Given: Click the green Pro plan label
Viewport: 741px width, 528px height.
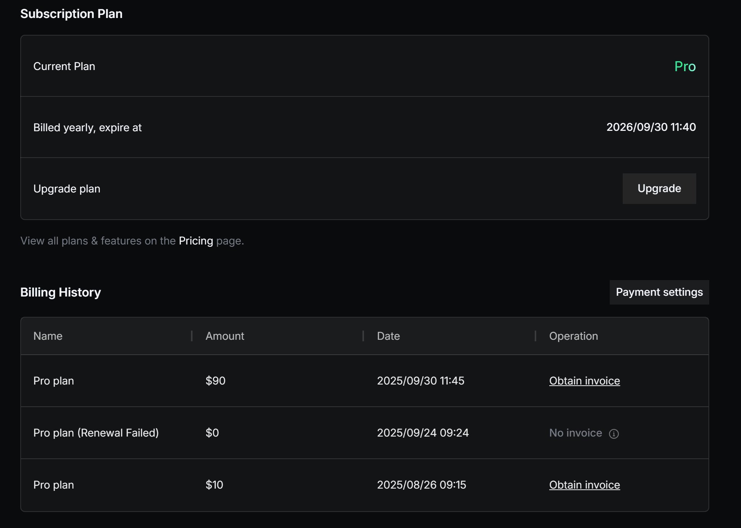Looking at the screenshot, I should point(685,67).
